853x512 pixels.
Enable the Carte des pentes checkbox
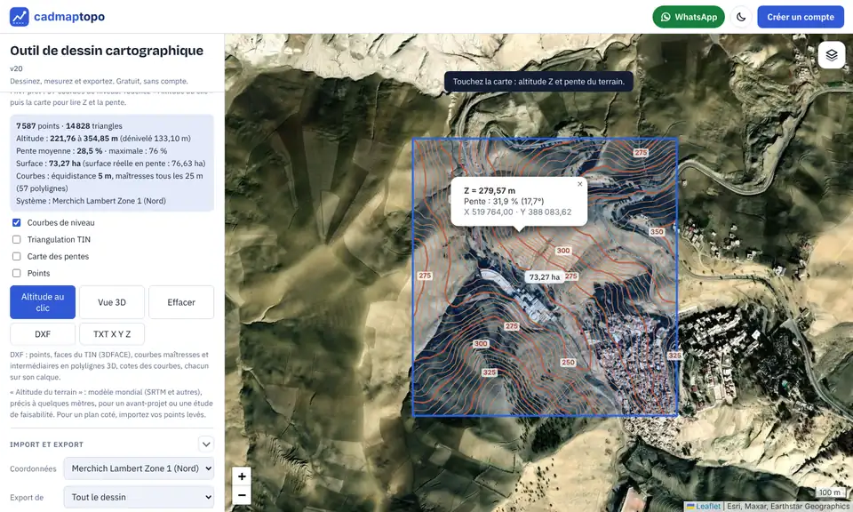click(16, 256)
